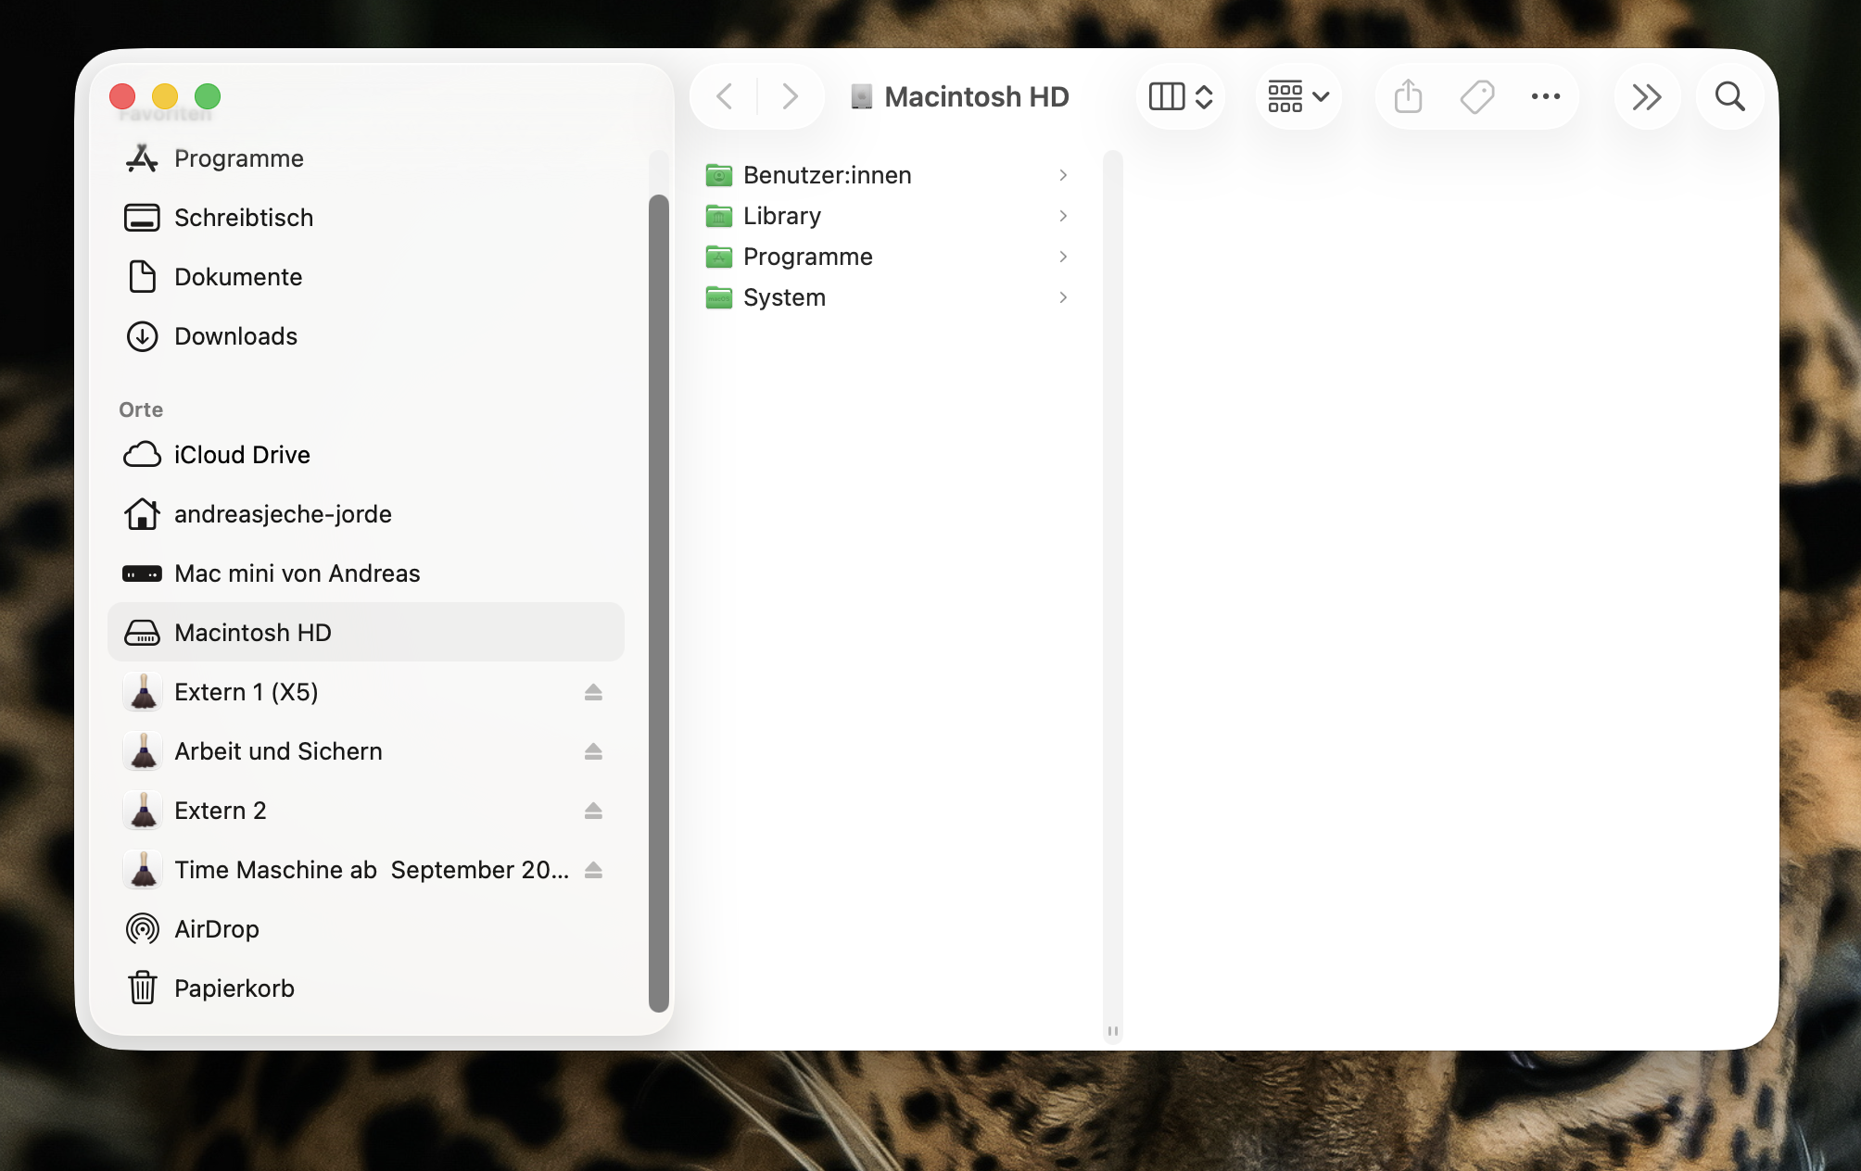Select iCloud Drive in the sidebar
The height and width of the screenshot is (1171, 1861).
point(242,455)
